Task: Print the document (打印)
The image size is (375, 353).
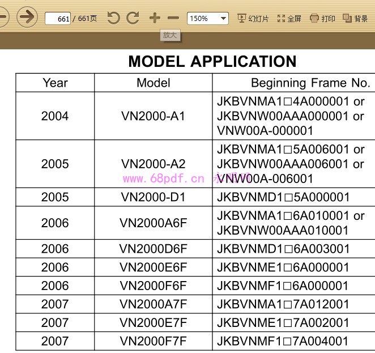Action: [x=323, y=19]
